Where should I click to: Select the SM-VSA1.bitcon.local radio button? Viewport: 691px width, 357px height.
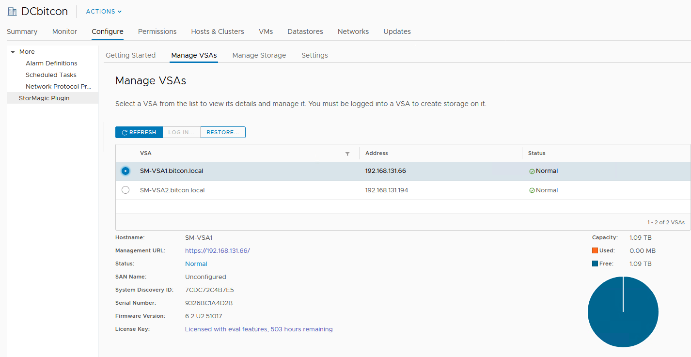(126, 171)
